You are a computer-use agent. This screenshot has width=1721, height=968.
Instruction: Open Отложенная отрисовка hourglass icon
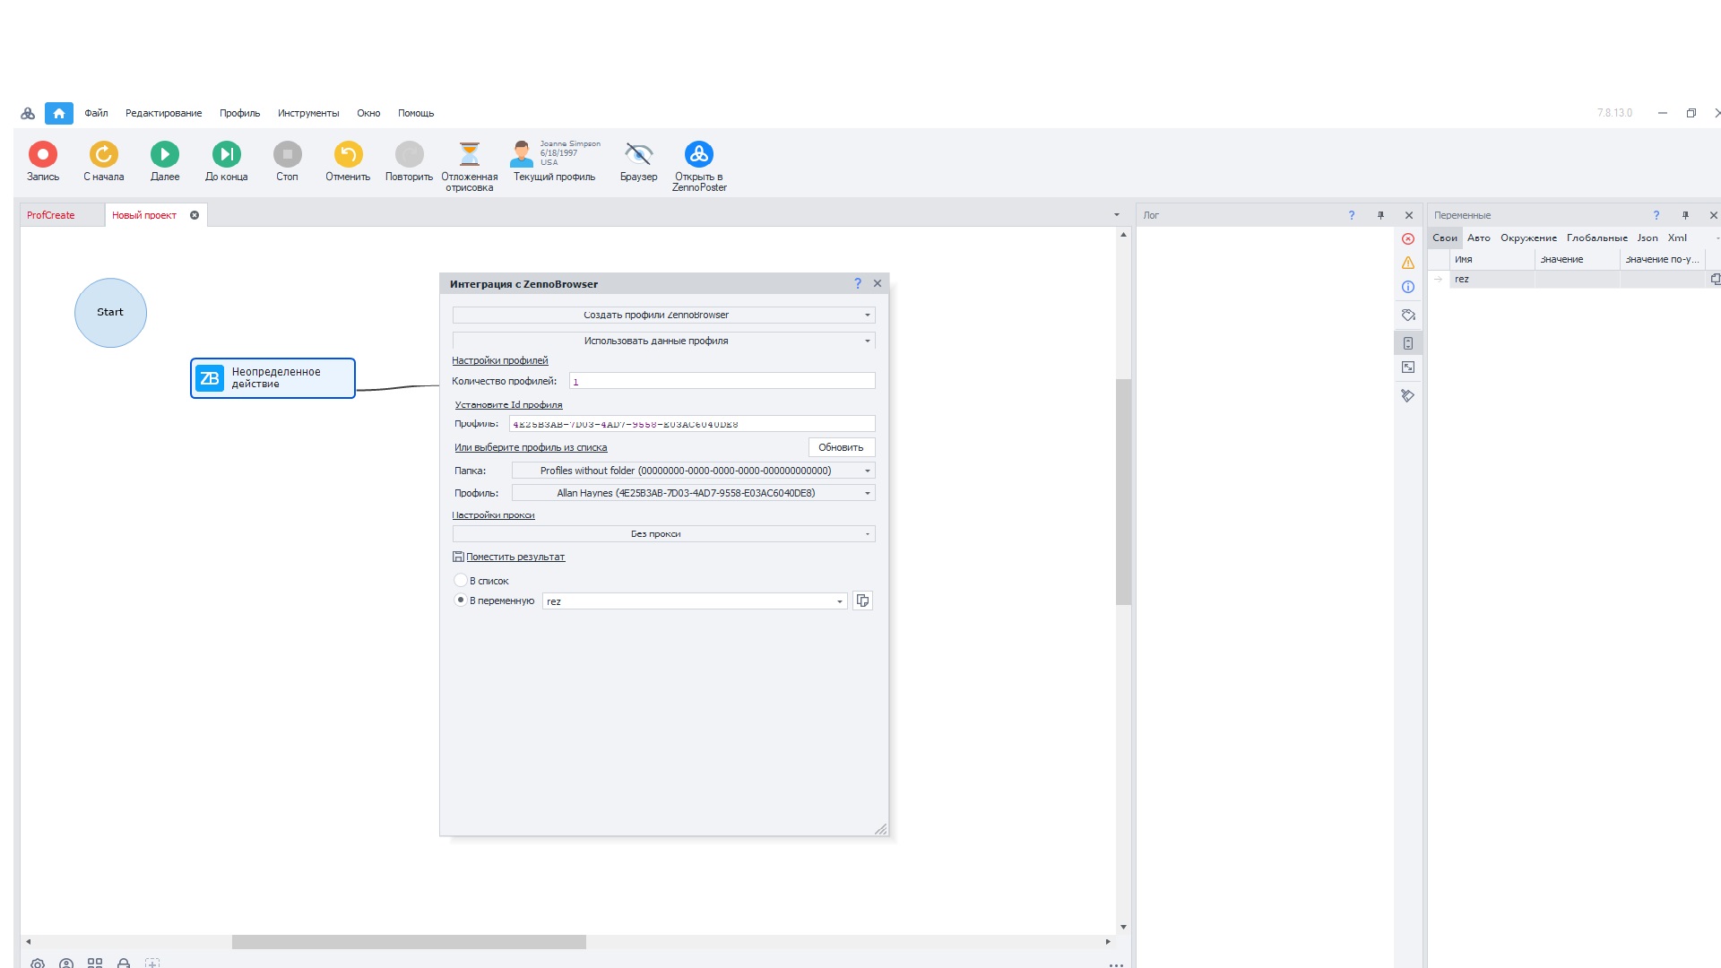tap(470, 154)
